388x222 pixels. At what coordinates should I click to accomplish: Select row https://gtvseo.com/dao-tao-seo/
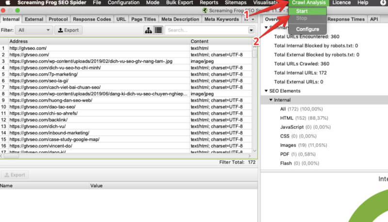click(126, 107)
